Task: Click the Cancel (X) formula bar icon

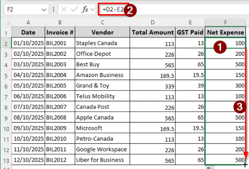Action: point(64,9)
